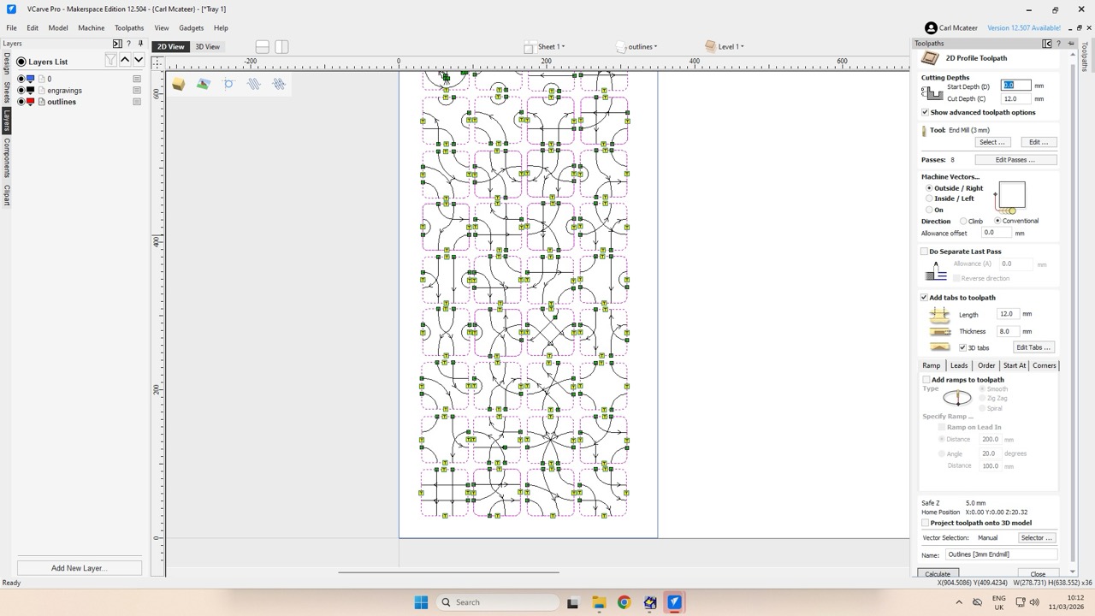
Task: Open File Explorer from the taskbar
Action: [598, 602]
